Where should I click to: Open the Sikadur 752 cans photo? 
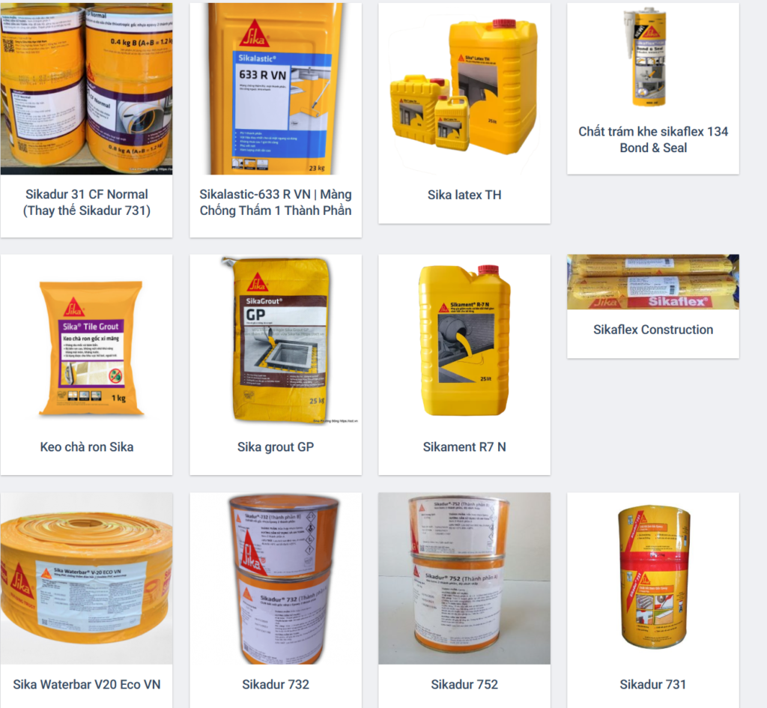464,578
